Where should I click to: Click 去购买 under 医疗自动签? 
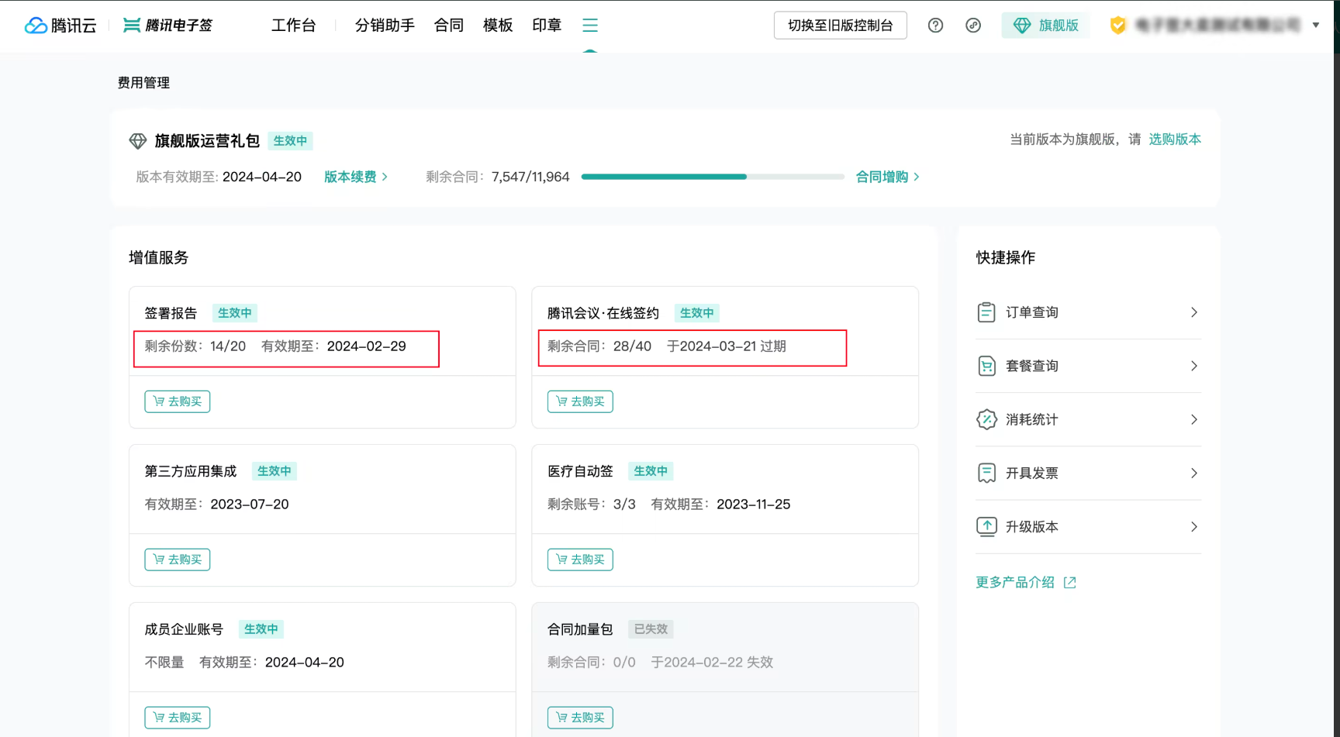(x=580, y=560)
